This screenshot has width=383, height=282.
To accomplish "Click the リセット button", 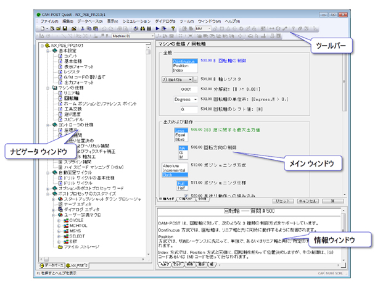I will tap(282, 201).
